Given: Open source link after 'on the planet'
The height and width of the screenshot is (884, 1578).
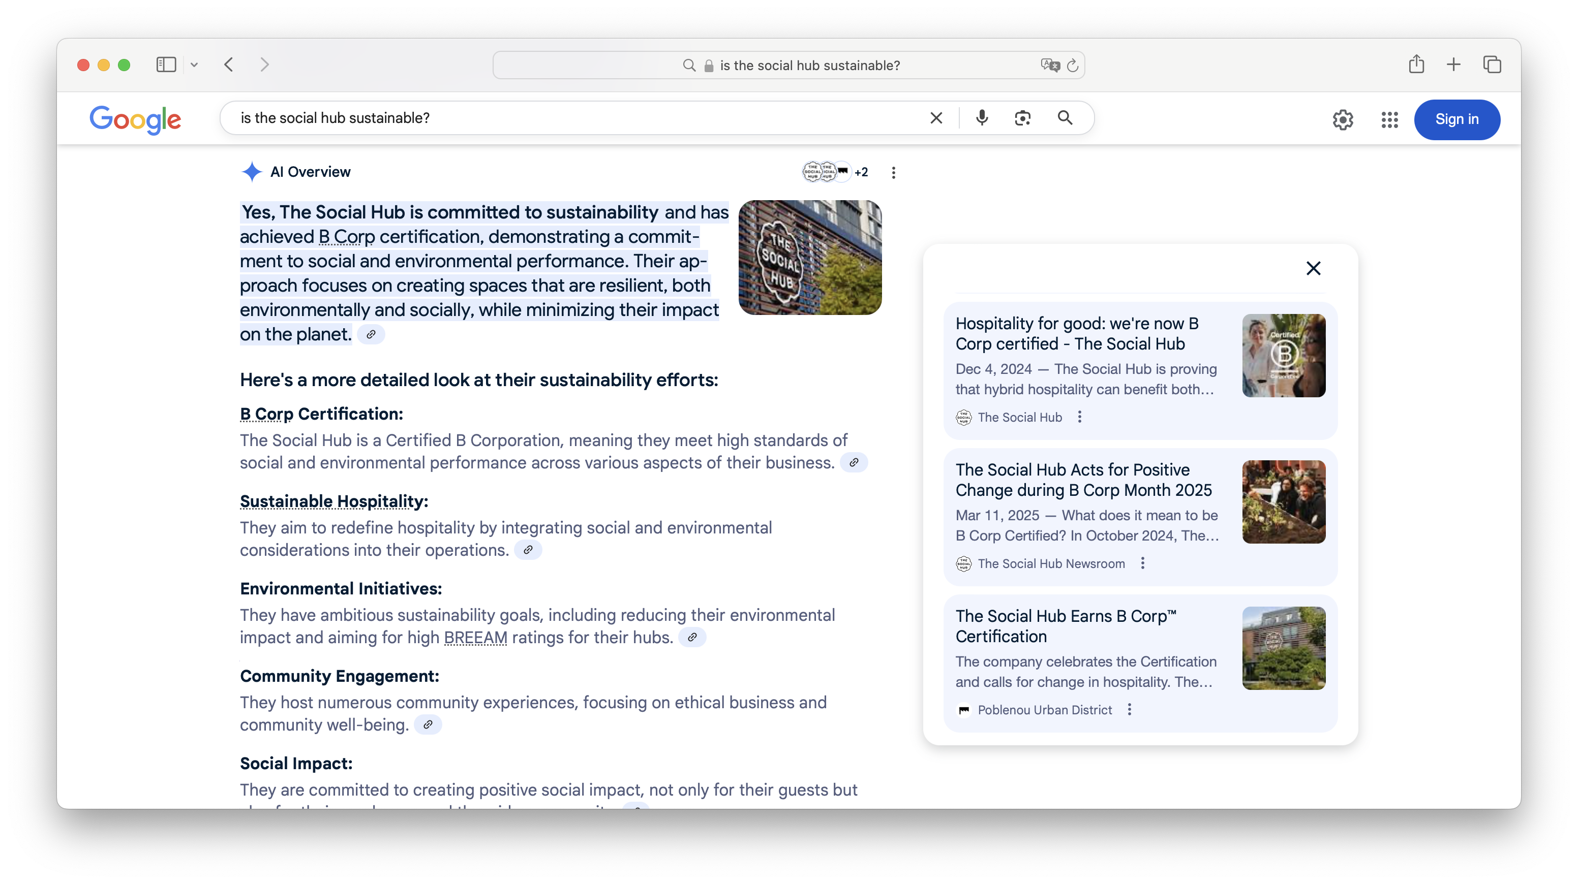Looking at the screenshot, I should [371, 335].
